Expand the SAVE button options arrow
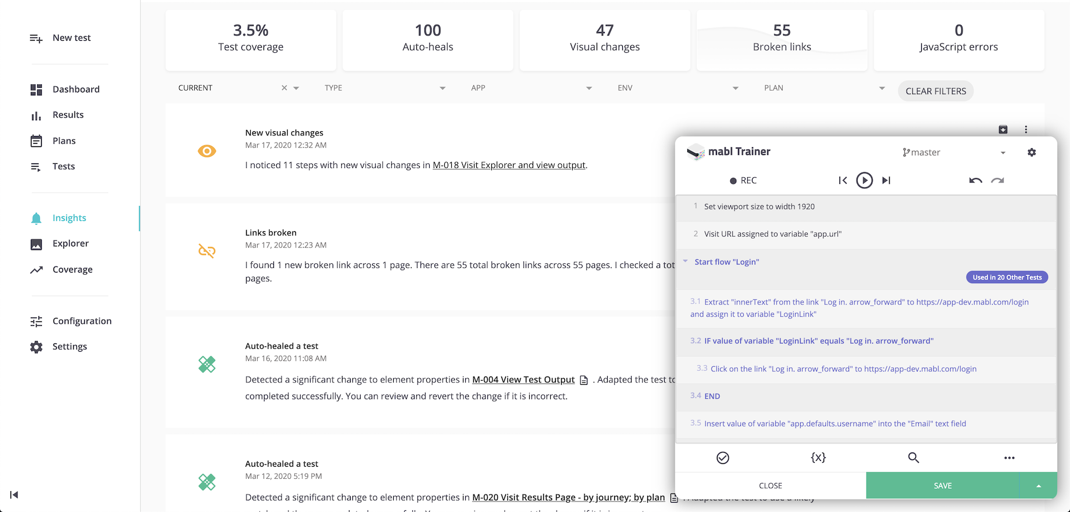The width and height of the screenshot is (1070, 512). [x=1039, y=486]
